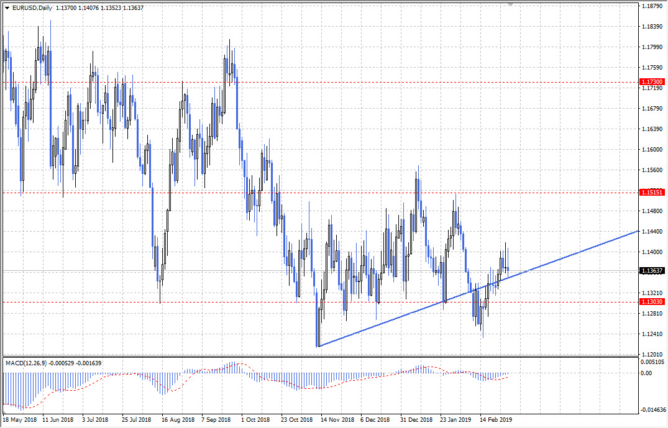The image size is (668, 428).
Task: Click the 16 Aug 2018 date label
Action: pyautogui.click(x=178, y=419)
